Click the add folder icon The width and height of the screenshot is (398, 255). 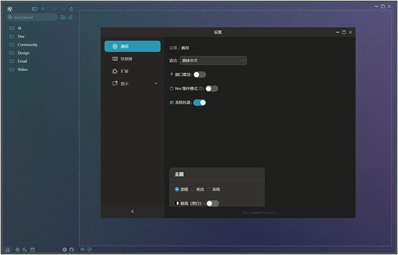[x=63, y=17]
